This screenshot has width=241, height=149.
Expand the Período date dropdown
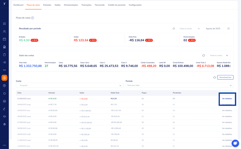pos(231,86)
